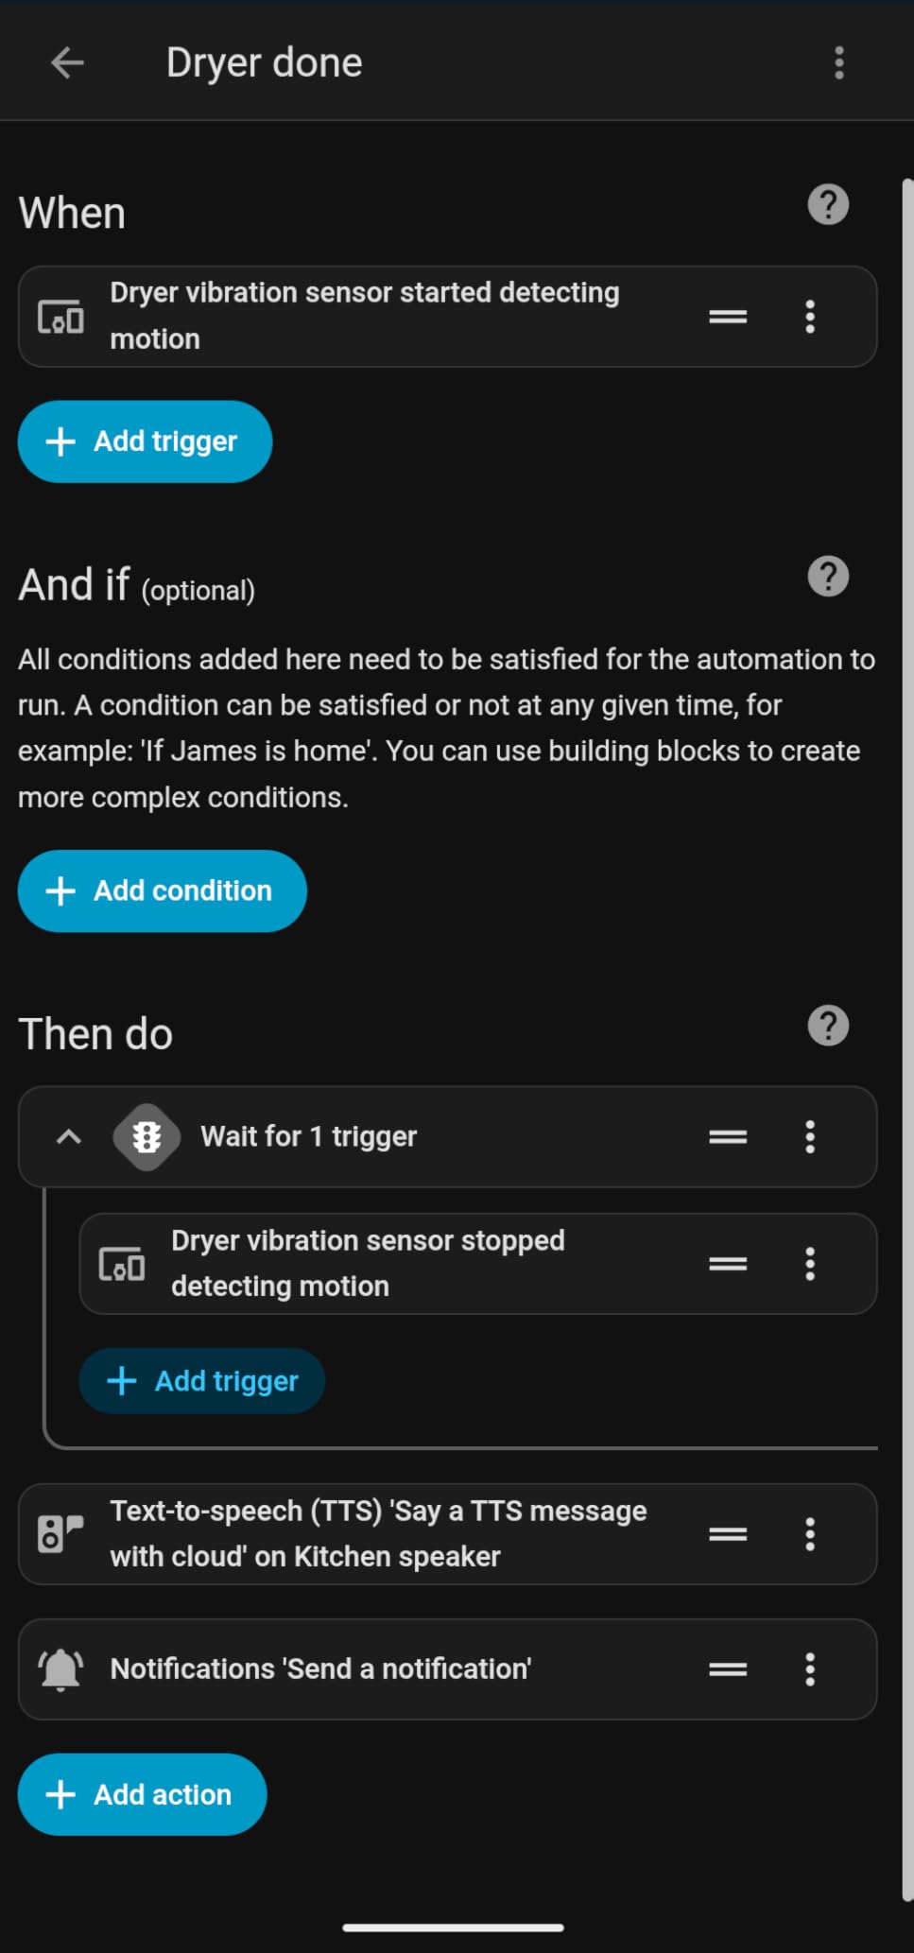Viewport: 914px width, 1953px height.
Task: Click the drag handle on Wait for 1 trigger
Action: (728, 1136)
